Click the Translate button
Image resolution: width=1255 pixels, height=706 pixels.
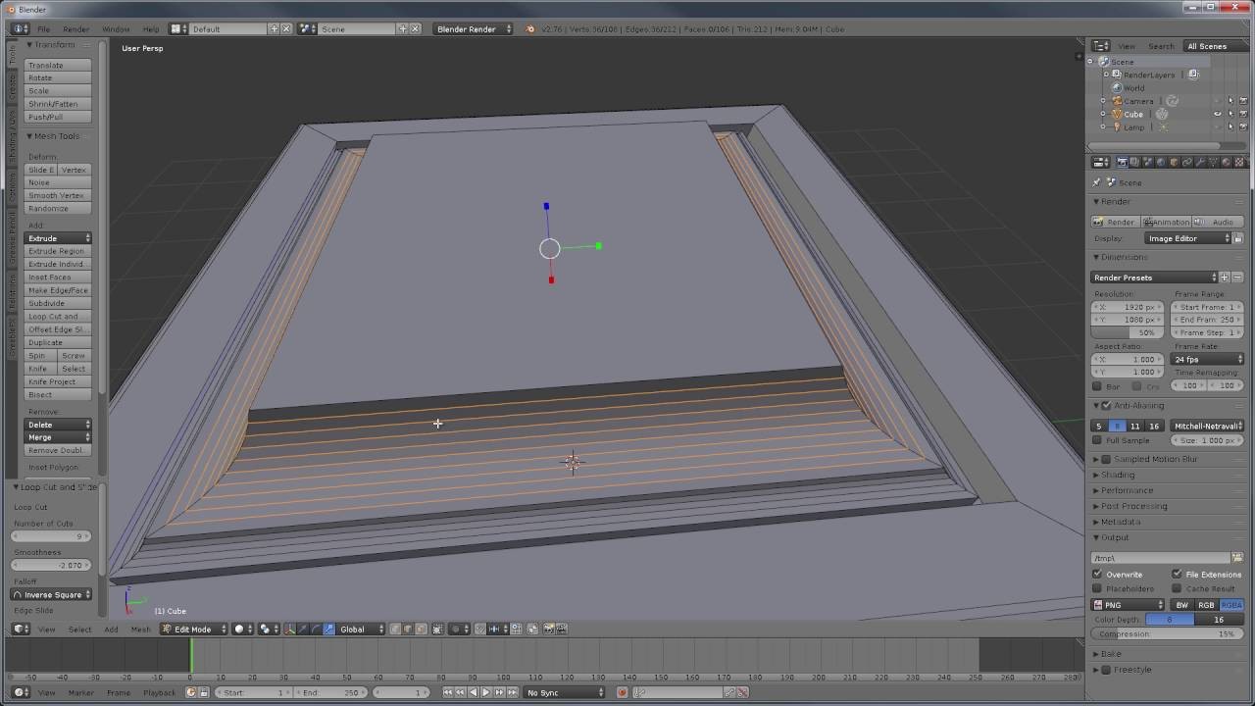tap(58, 65)
